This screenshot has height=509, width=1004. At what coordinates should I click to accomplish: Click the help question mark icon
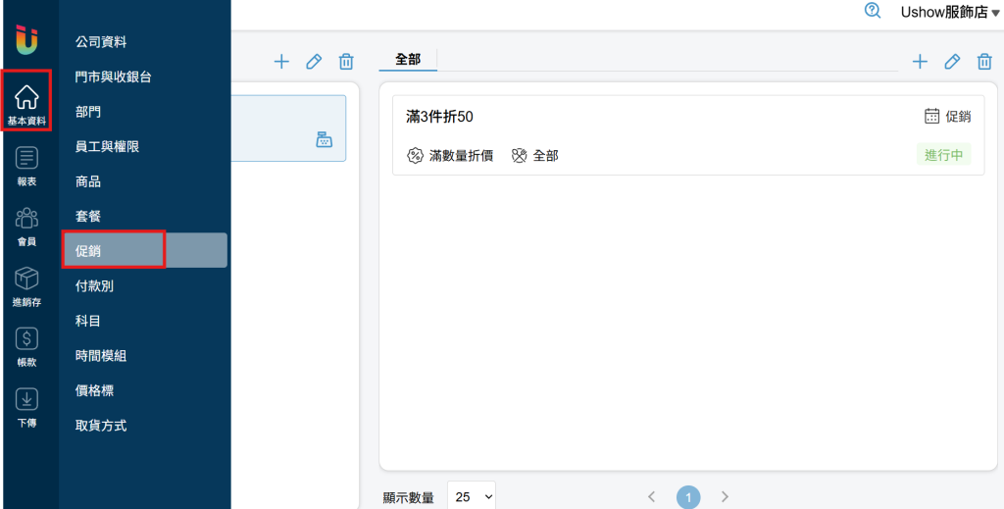click(873, 10)
